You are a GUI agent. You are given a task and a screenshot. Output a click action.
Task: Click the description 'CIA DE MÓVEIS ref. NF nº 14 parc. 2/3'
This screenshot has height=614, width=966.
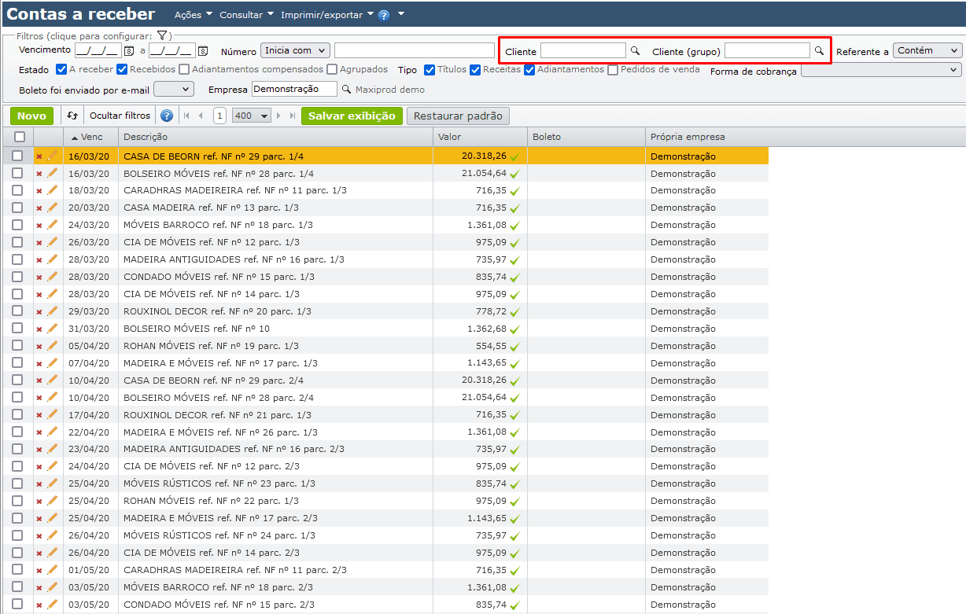212,553
